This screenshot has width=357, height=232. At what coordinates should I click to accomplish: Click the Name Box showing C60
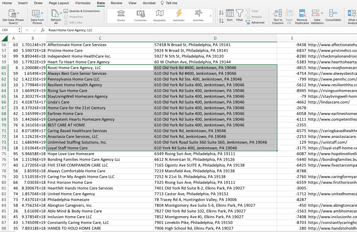point(9,30)
